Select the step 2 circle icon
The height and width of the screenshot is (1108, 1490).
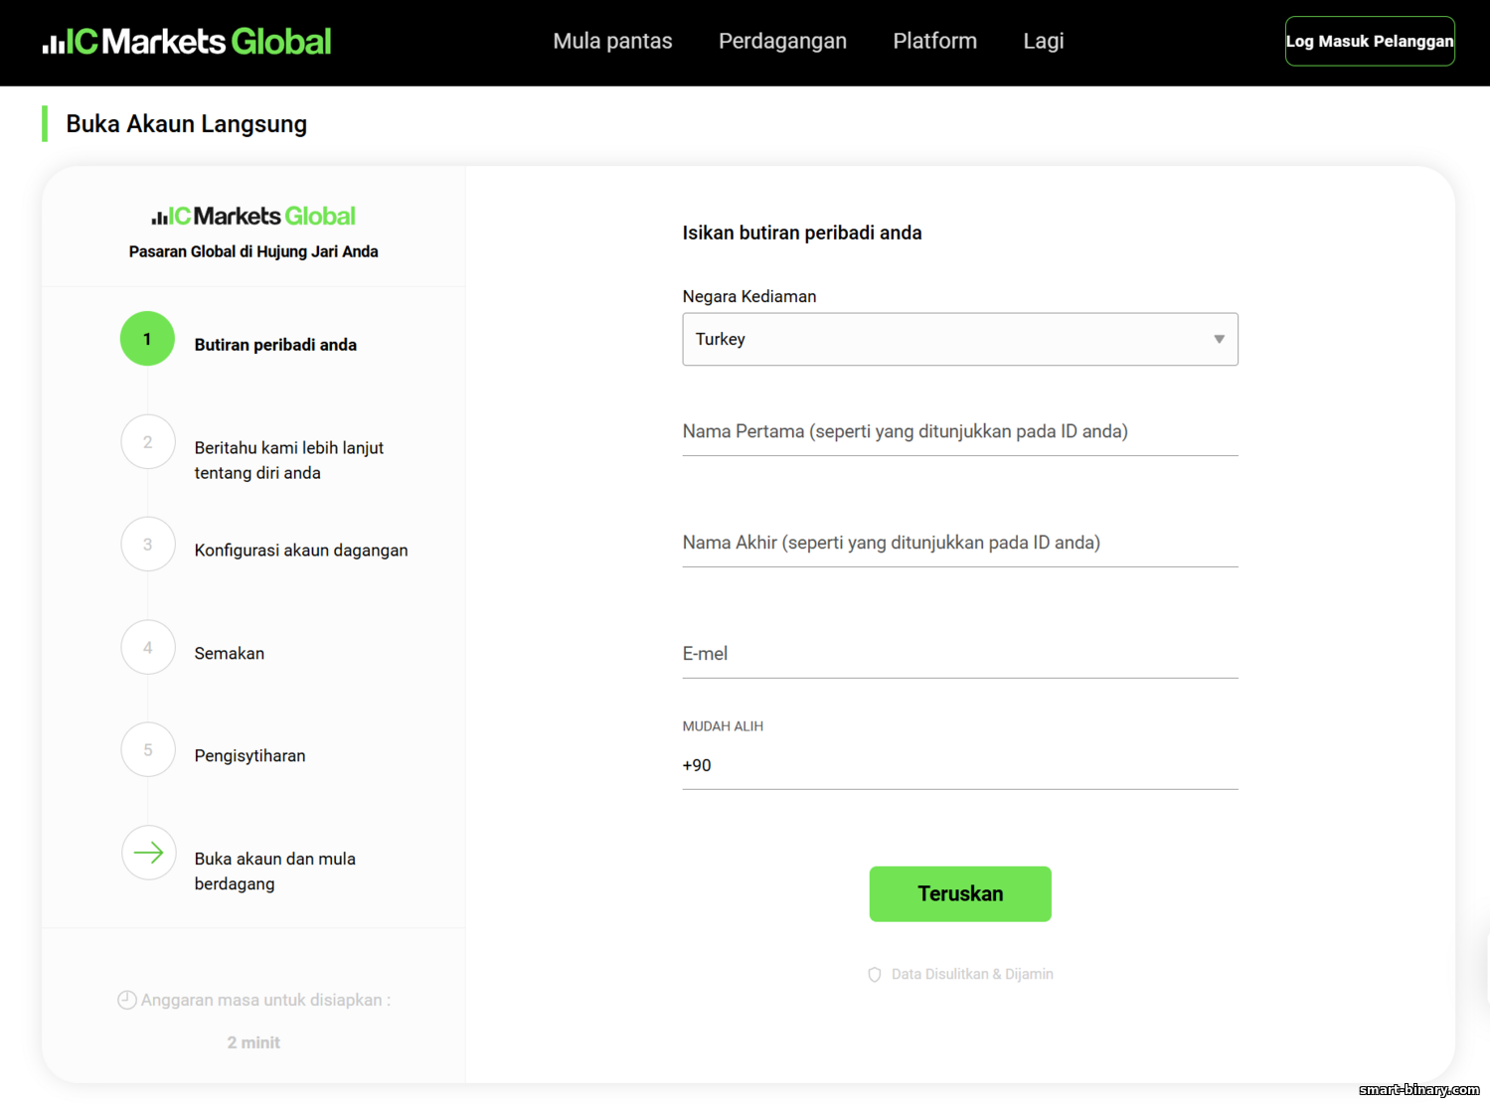pyautogui.click(x=148, y=442)
